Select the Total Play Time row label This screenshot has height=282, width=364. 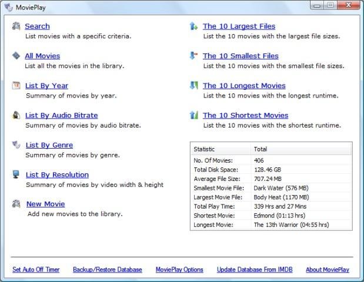(x=214, y=206)
